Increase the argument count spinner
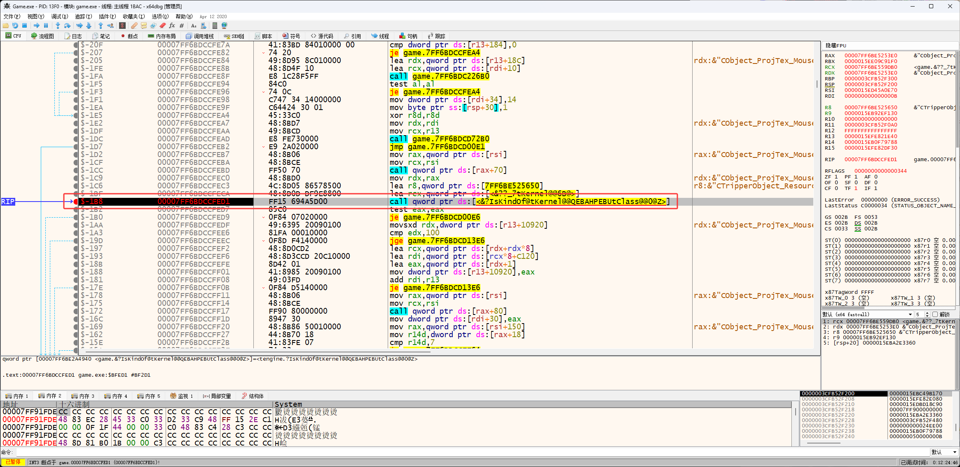960x467 pixels. (x=927, y=313)
